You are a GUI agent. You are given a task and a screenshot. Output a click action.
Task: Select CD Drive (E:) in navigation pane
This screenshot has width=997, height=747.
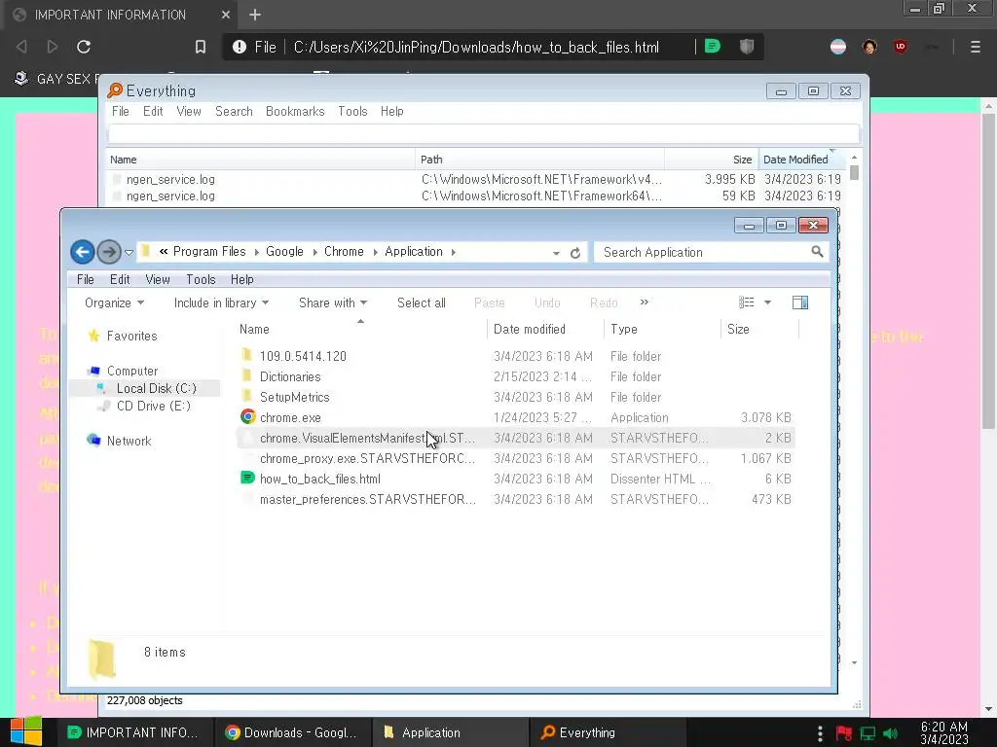pyautogui.click(x=153, y=406)
